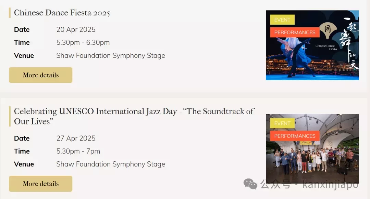Click the 5.30pm - 7pm time text
This screenshot has width=370, height=199.
(78, 151)
